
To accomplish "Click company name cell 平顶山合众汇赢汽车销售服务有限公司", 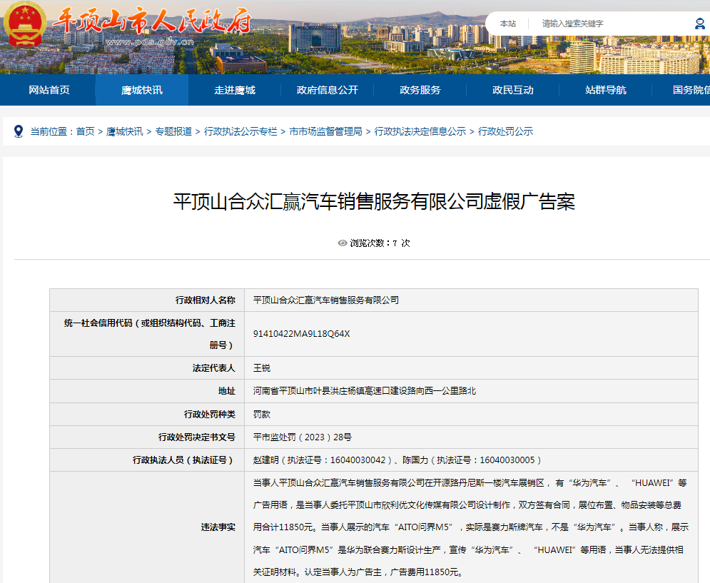I will [x=326, y=300].
